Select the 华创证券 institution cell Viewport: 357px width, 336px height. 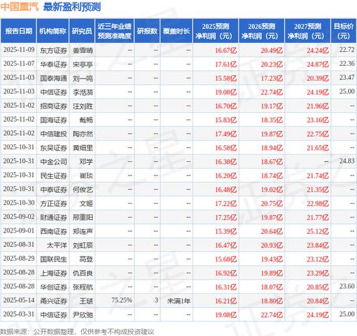pyautogui.click(x=54, y=287)
